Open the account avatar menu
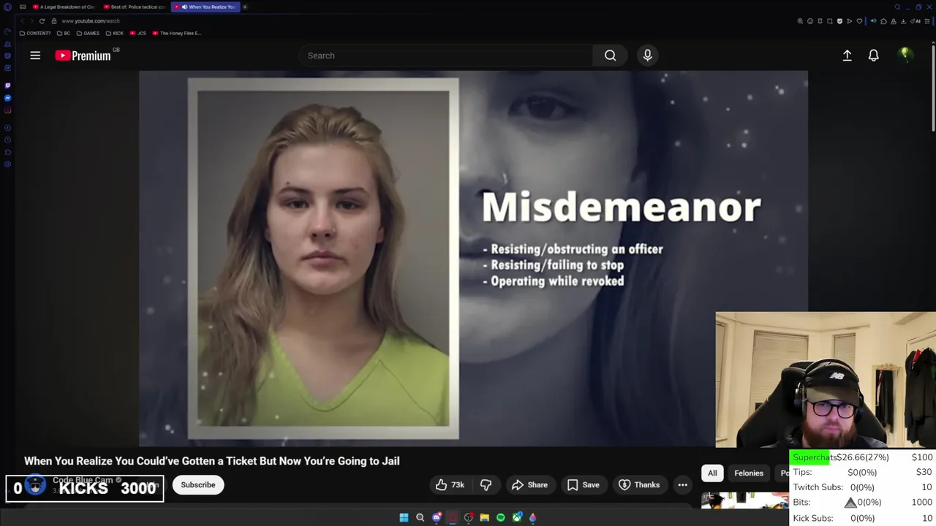Screen dimensions: 936x526 905,55
